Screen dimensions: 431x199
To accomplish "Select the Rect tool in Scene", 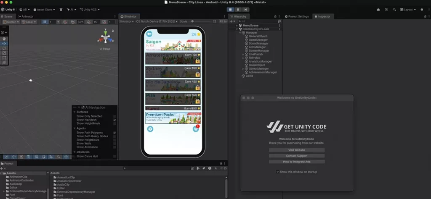I will pyautogui.click(x=4, y=58).
